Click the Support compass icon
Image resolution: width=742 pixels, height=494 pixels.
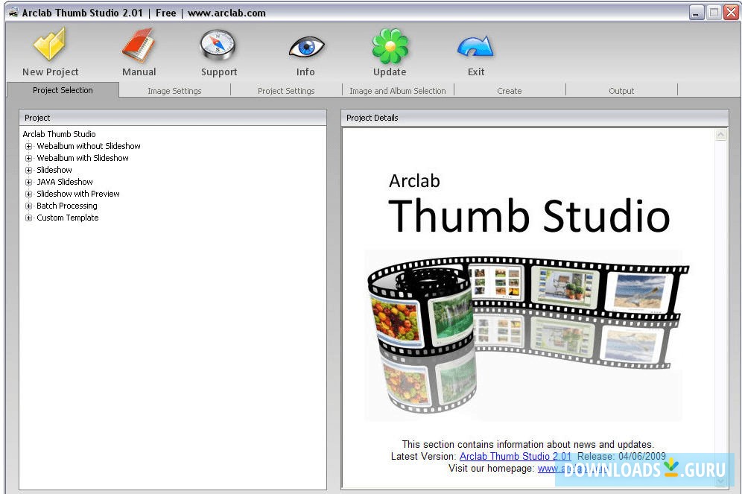coord(218,46)
